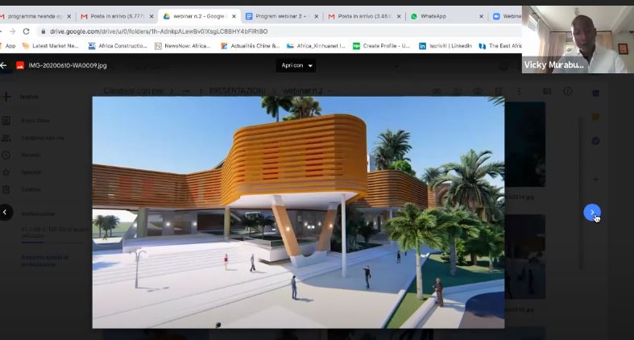This screenshot has height=340, width=634.
Task: Open the 'Create Profile - U...' bookmark
Action: point(381,46)
